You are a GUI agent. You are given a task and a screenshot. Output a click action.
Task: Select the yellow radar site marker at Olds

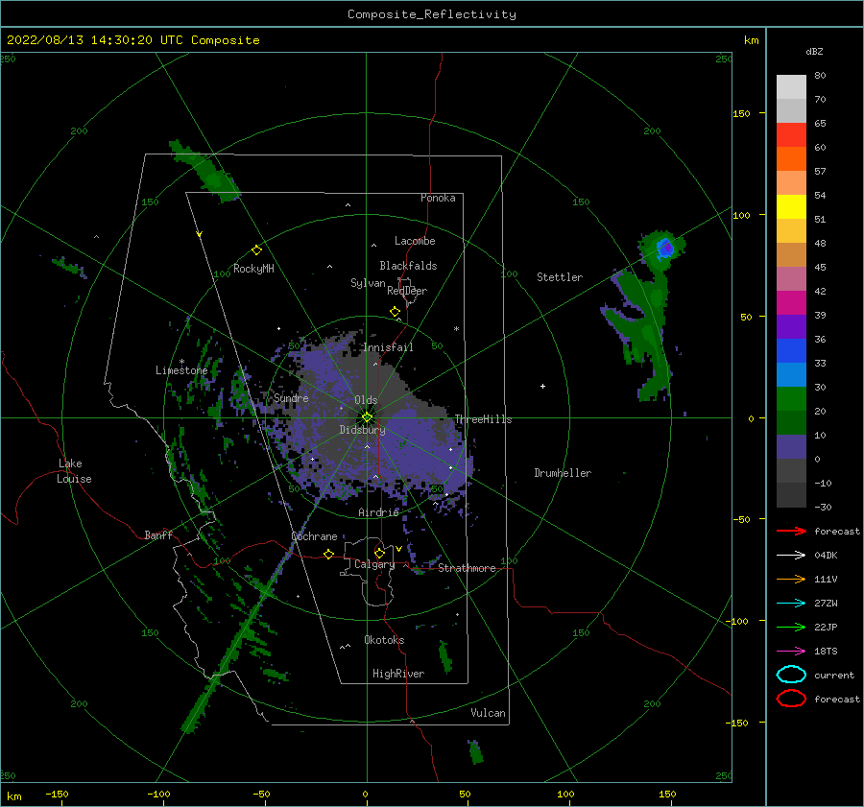(x=367, y=417)
